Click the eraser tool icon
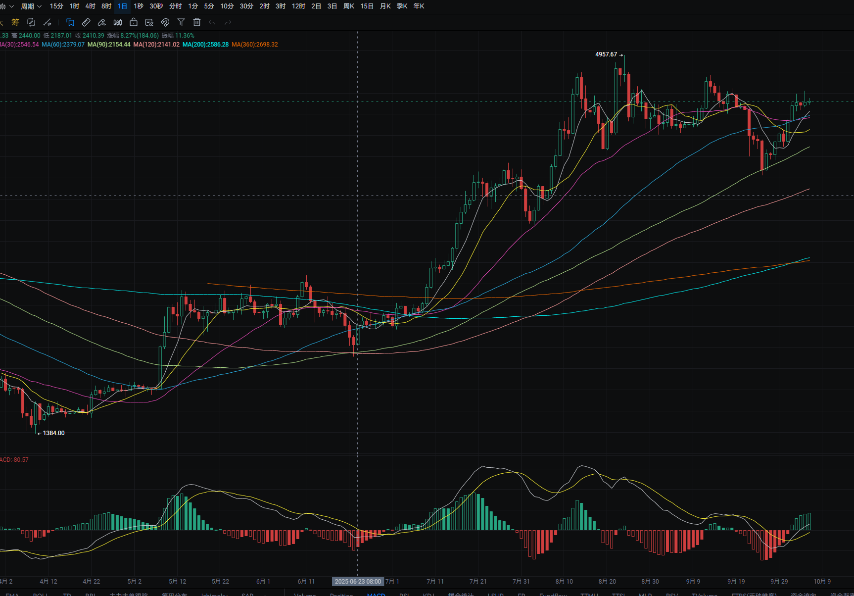Image resolution: width=854 pixels, height=596 pixels. (x=102, y=22)
